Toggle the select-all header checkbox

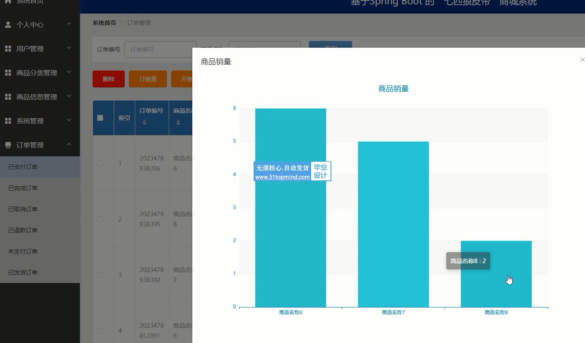(x=100, y=118)
